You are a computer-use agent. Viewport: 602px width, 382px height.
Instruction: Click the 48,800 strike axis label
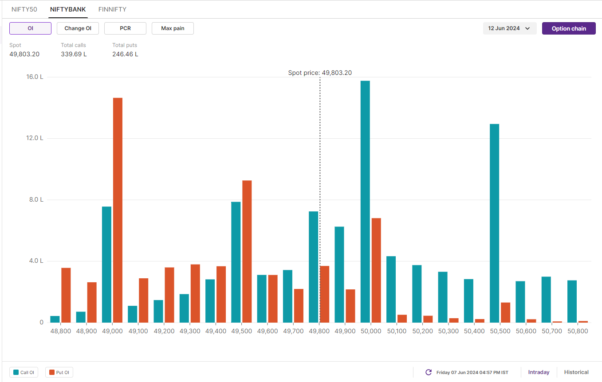60,331
